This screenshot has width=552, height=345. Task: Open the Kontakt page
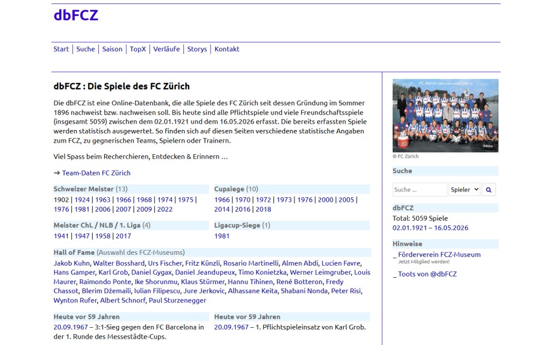click(227, 49)
